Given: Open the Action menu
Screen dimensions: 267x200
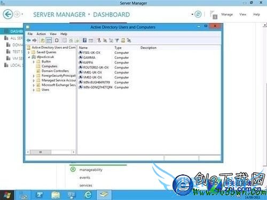Looking at the screenshot, I should (x=41, y=34).
